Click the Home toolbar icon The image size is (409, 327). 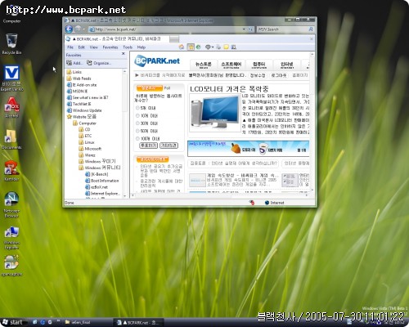(x=182, y=47)
